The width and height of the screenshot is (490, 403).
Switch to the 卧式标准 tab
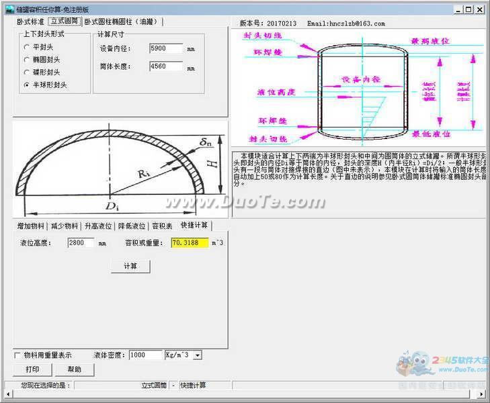pos(30,21)
